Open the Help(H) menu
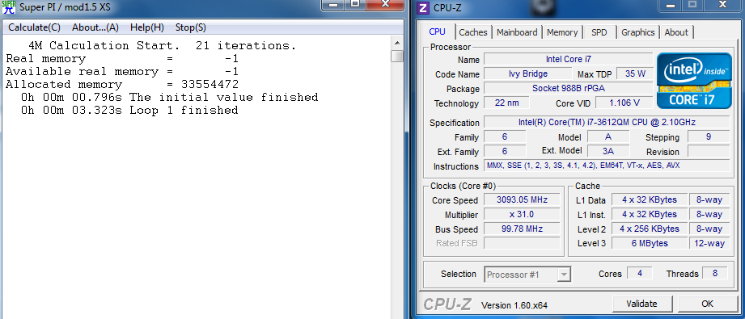 (x=146, y=27)
